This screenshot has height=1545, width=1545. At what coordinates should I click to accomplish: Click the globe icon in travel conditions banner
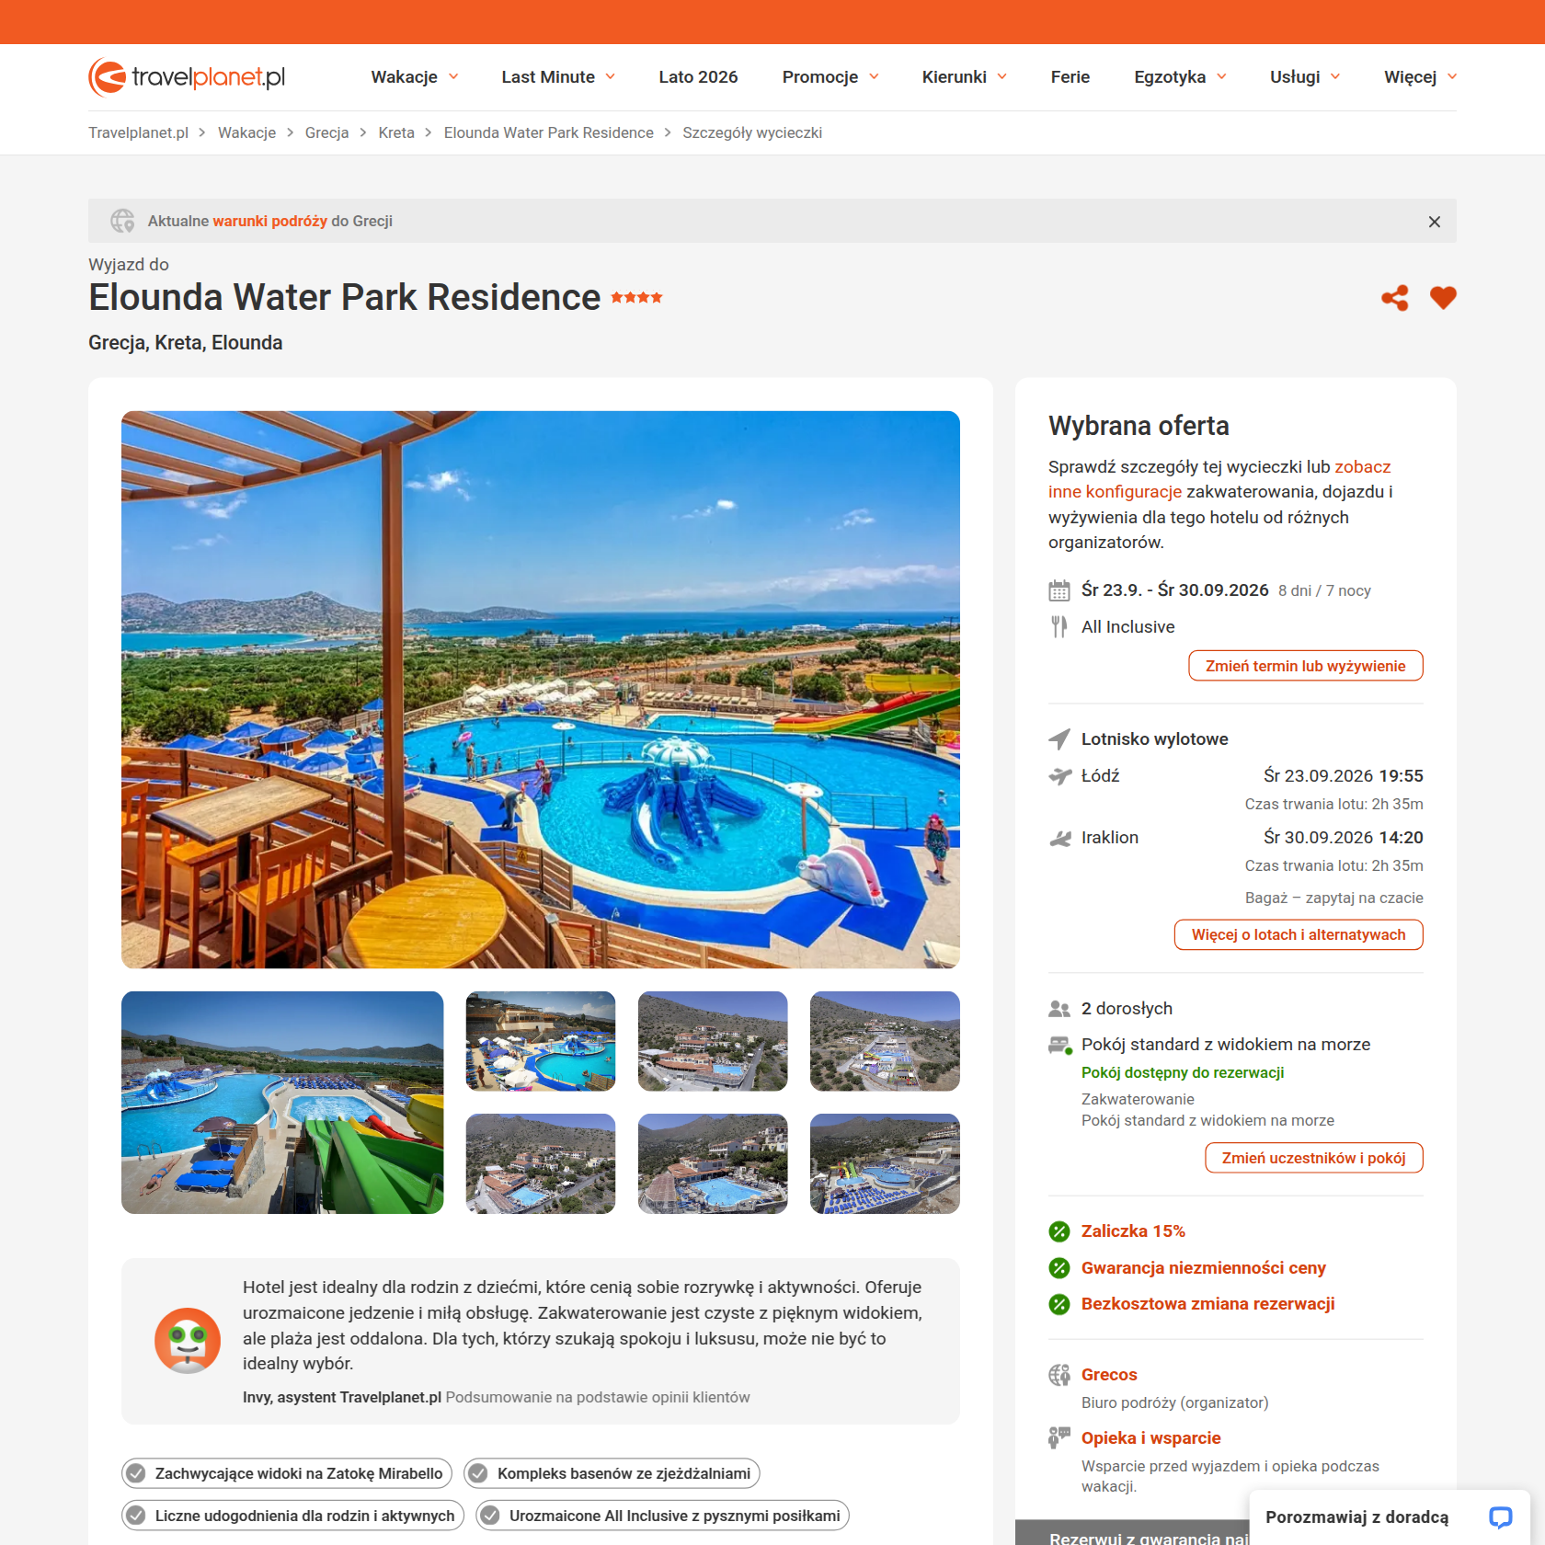[122, 221]
